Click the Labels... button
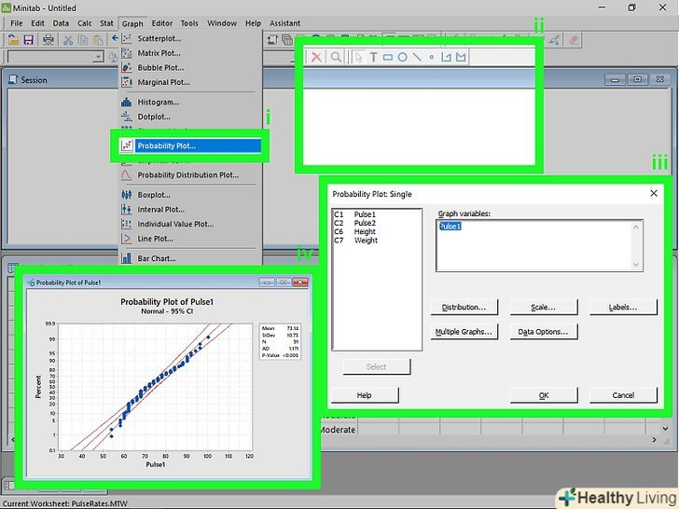The width and height of the screenshot is (679, 509). (x=623, y=308)
